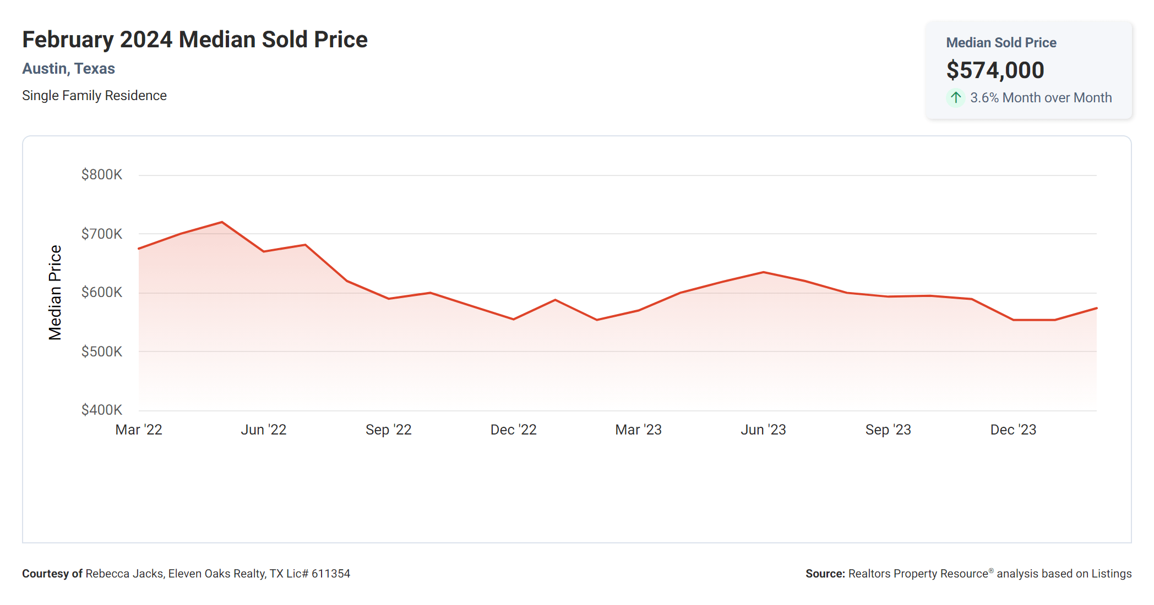Screen dimensions: 1154x605
Task: Click the Dec '23 x-axis label
Action: (x=1013, y=430)
